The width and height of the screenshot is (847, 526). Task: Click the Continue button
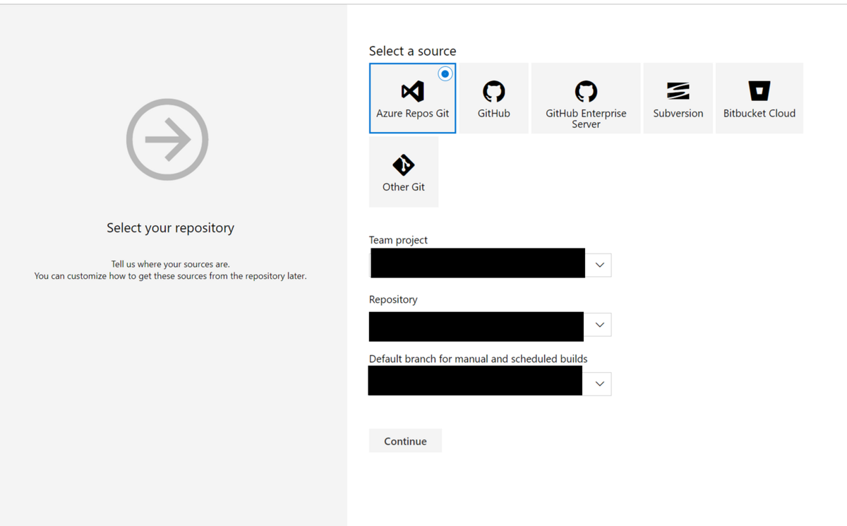point(405,441)
